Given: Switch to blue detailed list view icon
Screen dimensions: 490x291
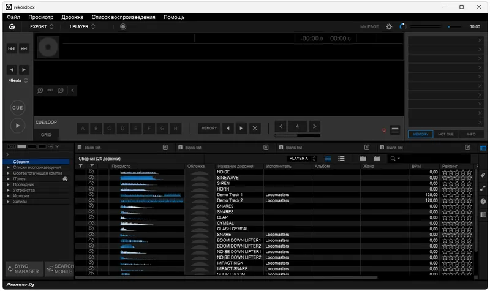Looking at the screenshot, I should tap(328, 159).
